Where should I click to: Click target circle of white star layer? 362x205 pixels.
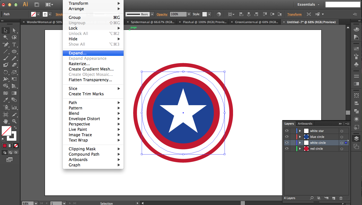(342, 131)
